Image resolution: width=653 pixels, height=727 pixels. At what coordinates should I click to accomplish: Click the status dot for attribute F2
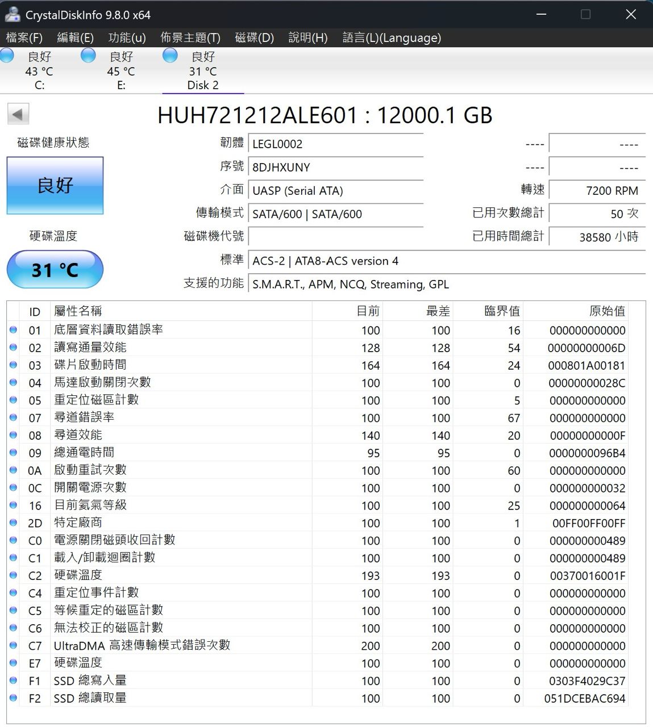[13, 697]
